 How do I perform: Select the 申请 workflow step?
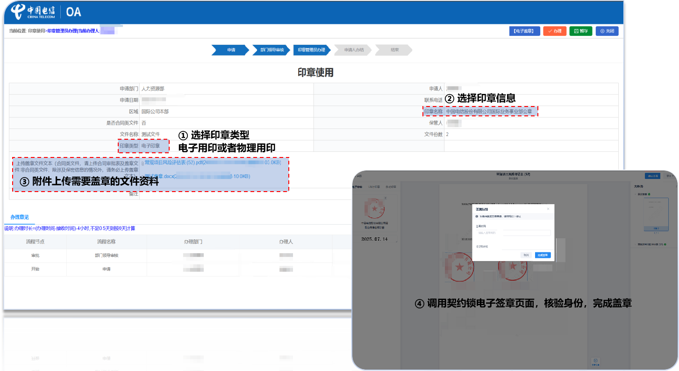pos(231,50)
